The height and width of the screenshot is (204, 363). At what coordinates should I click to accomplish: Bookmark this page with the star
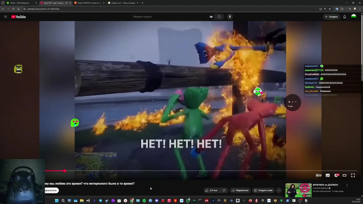[x=330, y=9]
